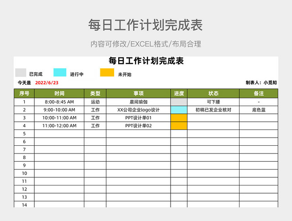Click the 状态 column header
Image resolution: width=292 pixels, height=221 pixels.
[x=213, y=93]
